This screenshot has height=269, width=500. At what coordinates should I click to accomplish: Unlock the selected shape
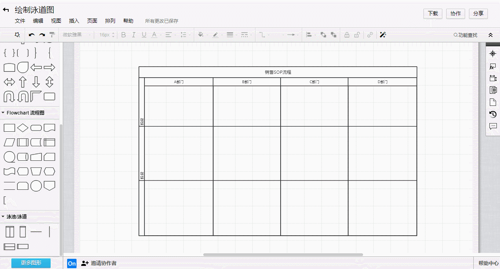pos(357,35)
